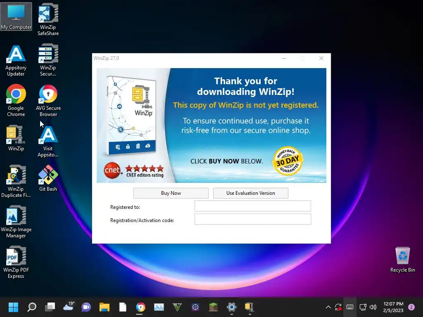Open blank document icon on taskbar
423x317 pixels.
pyautogui.click(x=123, y=307)
